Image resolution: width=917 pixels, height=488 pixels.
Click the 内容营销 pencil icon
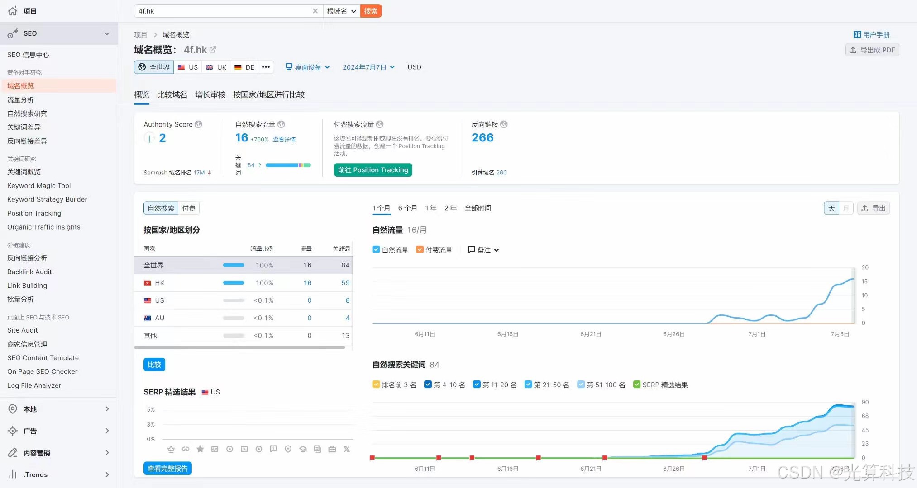click(13, 452)
